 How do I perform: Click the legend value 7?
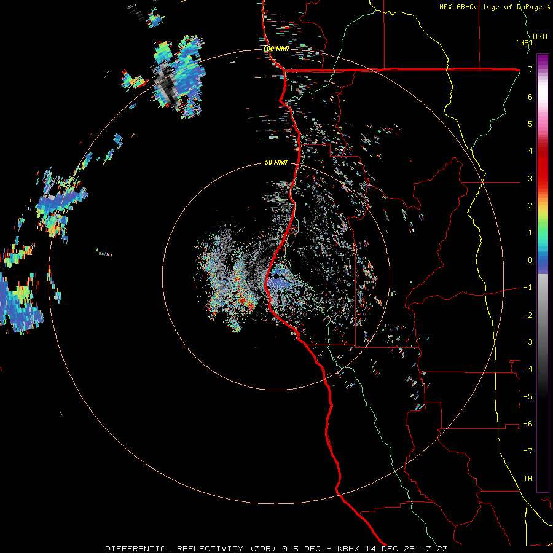tap(530, 69)
